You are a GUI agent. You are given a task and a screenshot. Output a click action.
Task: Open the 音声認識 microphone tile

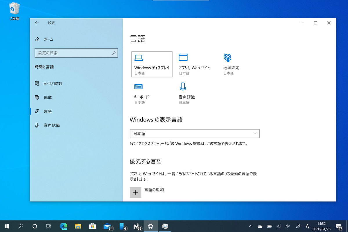pos(187,94)
